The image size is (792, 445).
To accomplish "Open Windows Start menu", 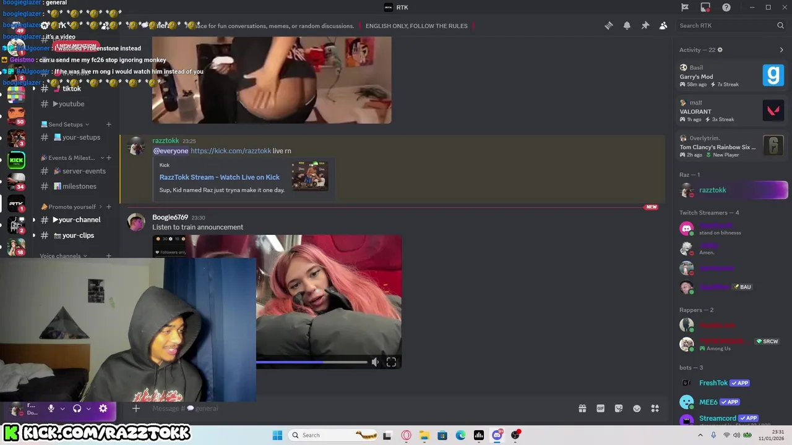I will click(277, 435).
